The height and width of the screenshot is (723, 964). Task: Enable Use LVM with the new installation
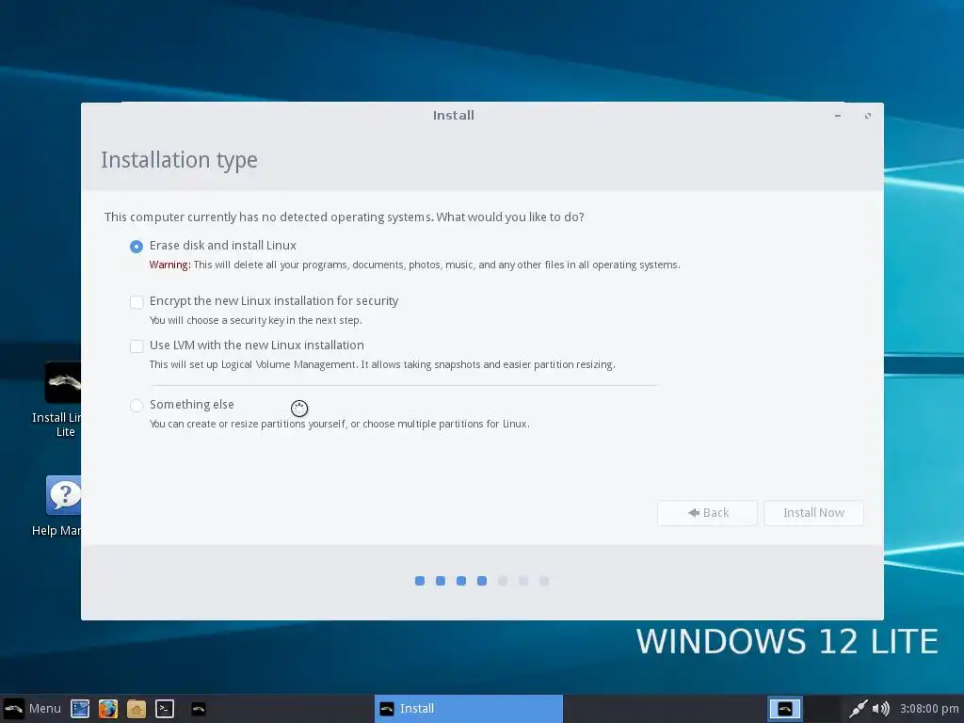137,346
